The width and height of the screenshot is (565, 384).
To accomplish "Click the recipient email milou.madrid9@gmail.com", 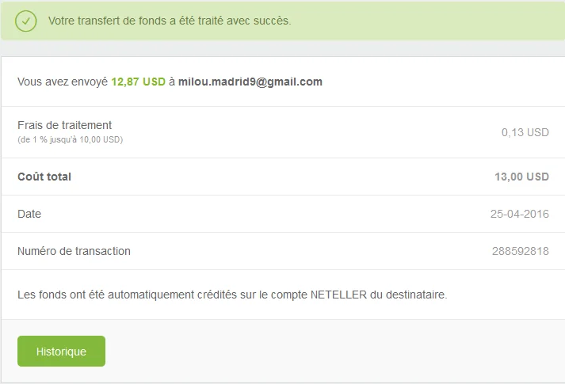I will click(x=250, y=82).
